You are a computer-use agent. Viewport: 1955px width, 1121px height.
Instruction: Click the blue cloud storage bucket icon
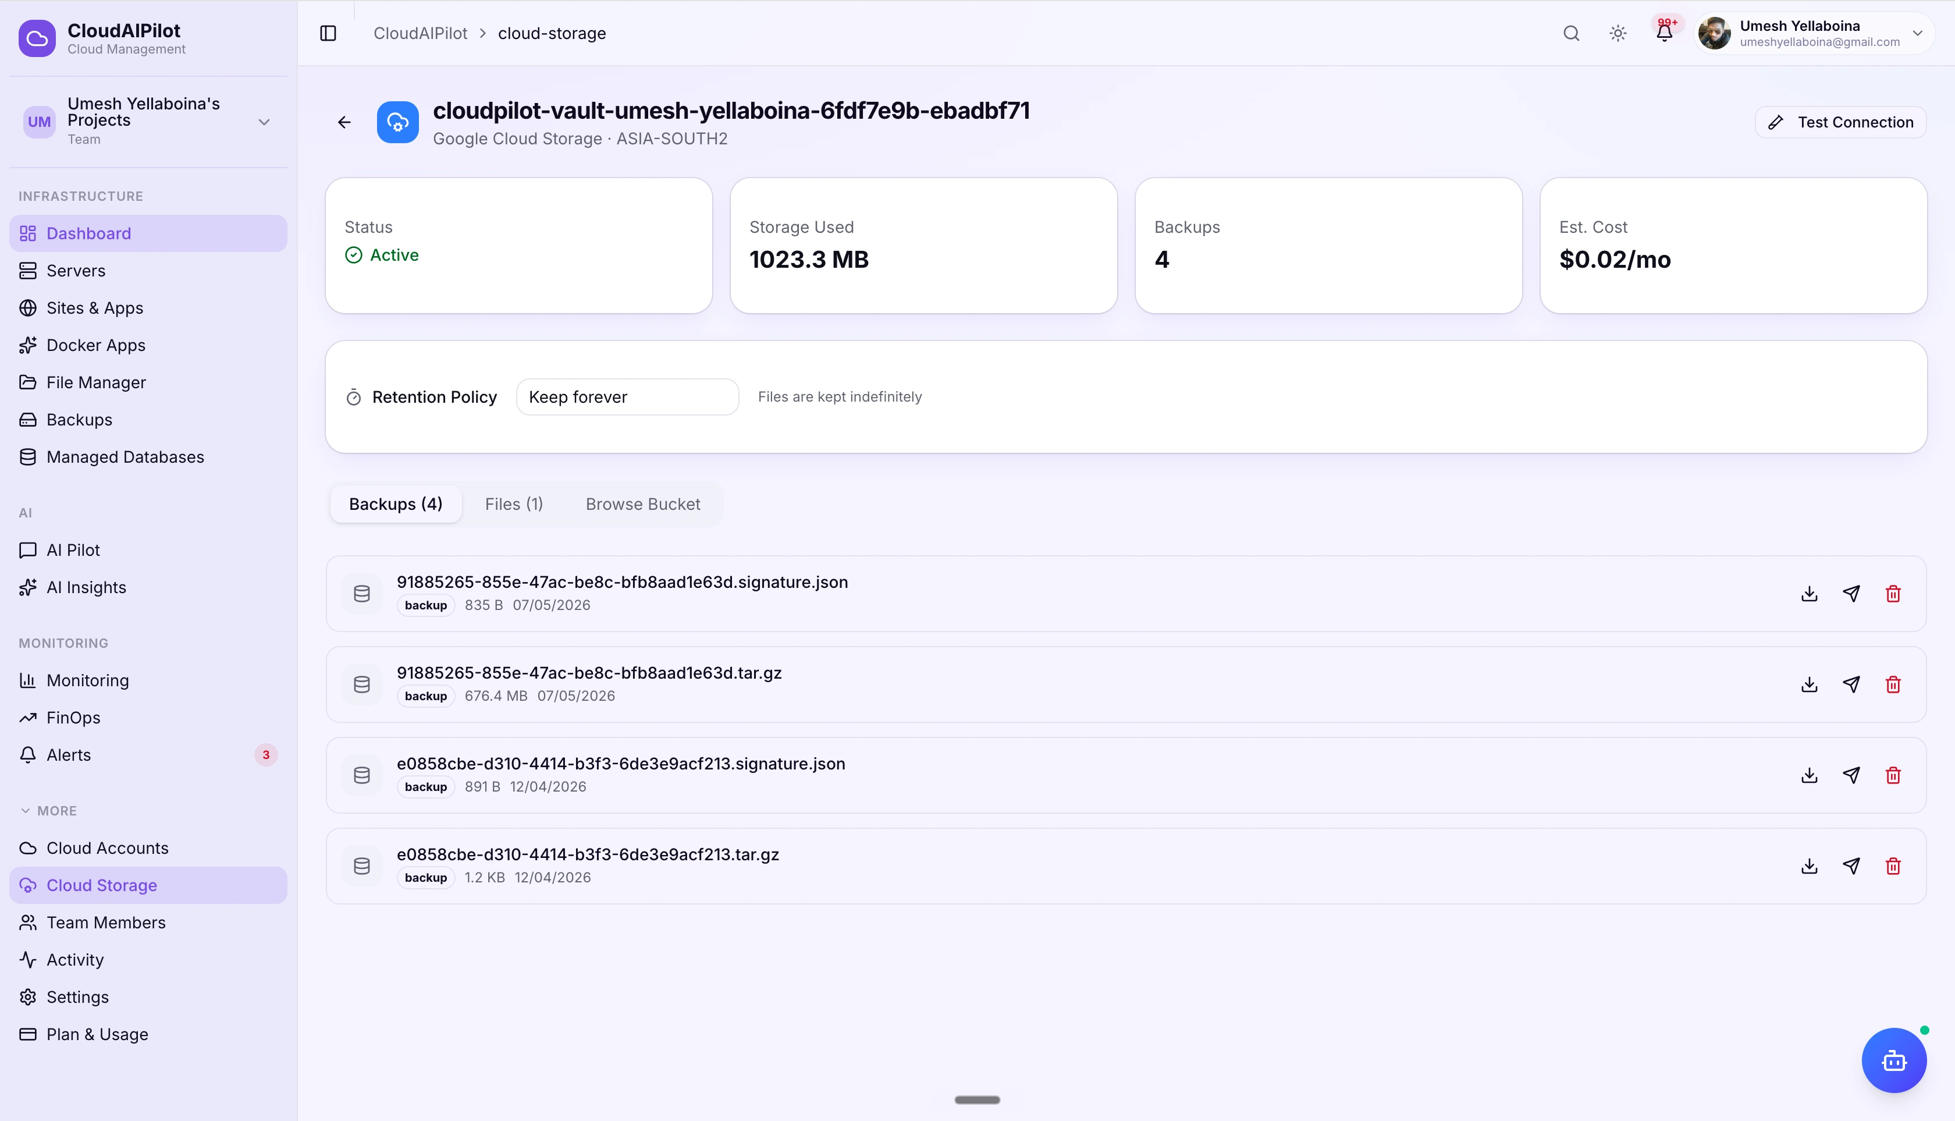pyautogui.click(x=397, y=122)
